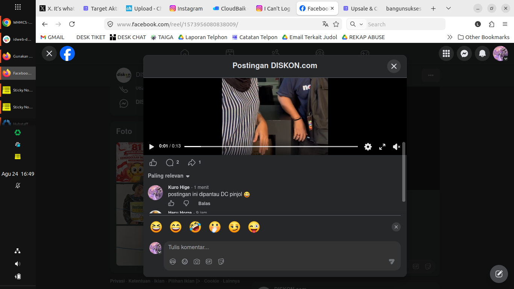Open the sticker picker in the comment box

point(221,262)
